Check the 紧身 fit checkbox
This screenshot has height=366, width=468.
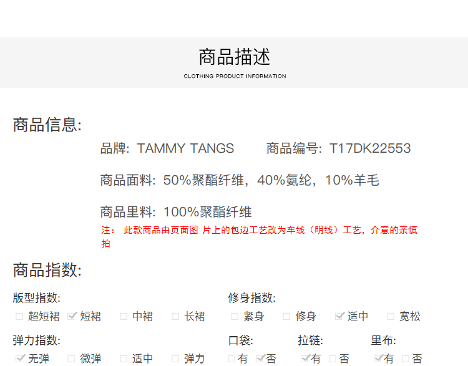[235, 317]
